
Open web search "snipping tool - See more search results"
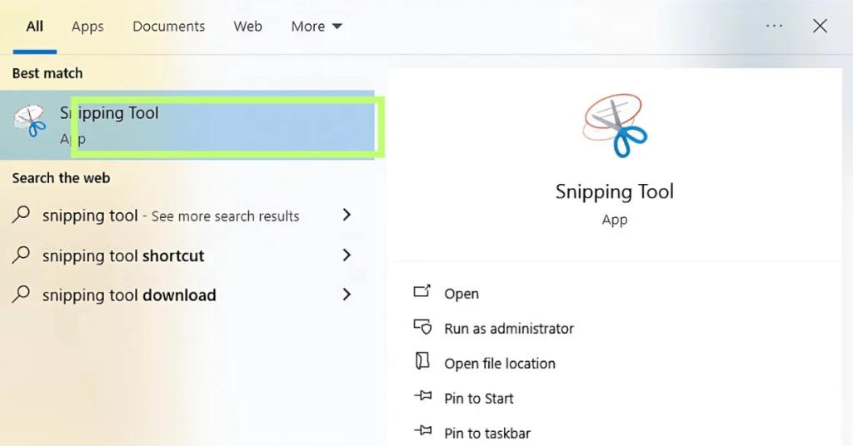coord(171,216)
